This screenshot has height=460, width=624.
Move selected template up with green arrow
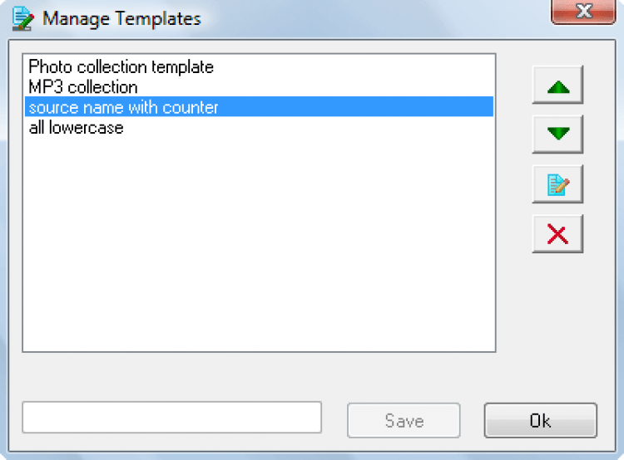point(557,85)
